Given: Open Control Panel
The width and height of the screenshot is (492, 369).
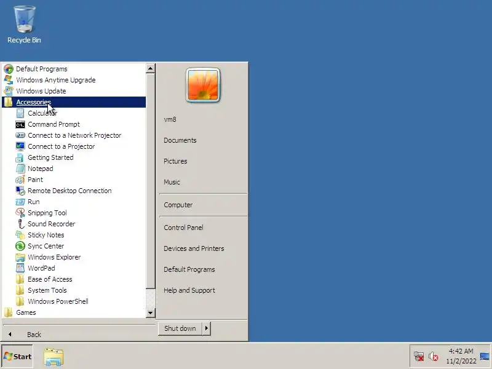Looking at the screenshot, I should pos(183,228).
